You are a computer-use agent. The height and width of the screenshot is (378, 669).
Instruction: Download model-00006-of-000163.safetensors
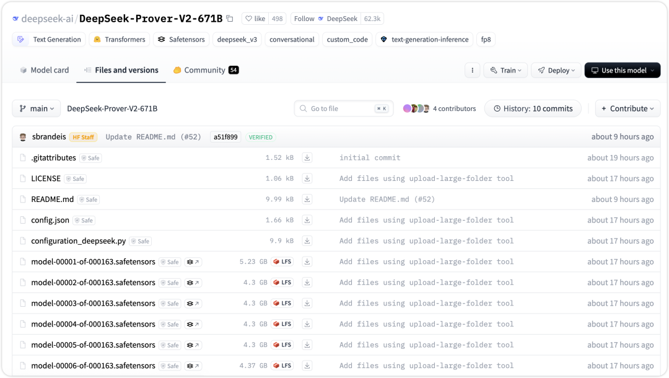307,366
